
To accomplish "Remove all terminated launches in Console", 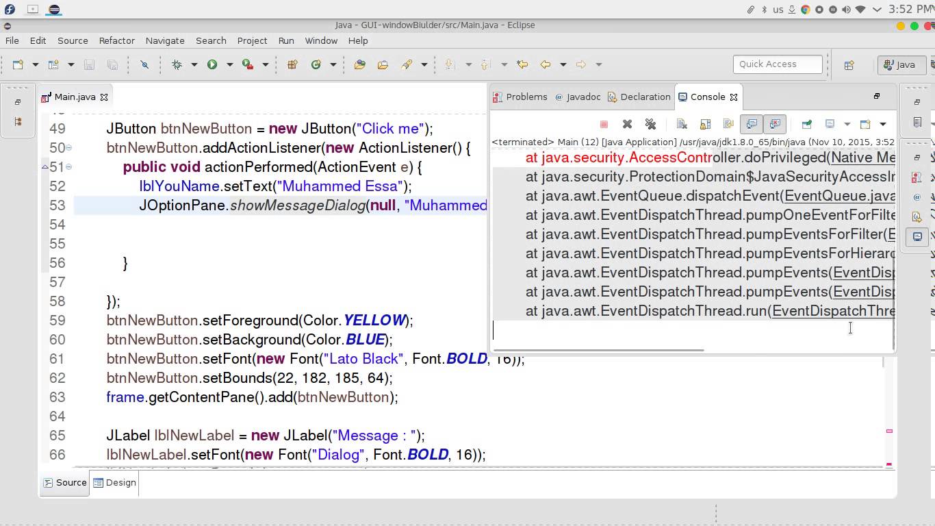I will click(651, 124).
